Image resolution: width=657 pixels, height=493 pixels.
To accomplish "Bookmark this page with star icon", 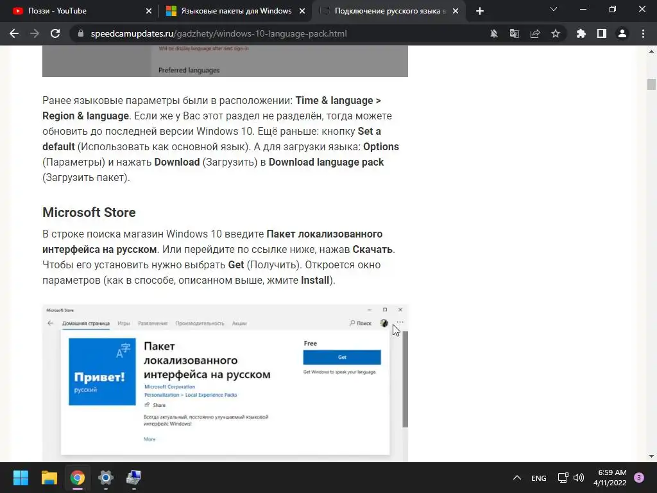I will tap(556, 33).
